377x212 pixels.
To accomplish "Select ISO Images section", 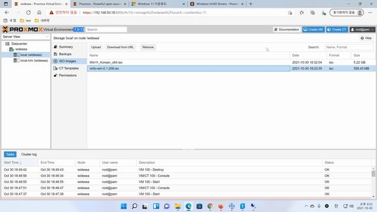I will (67, 61).
